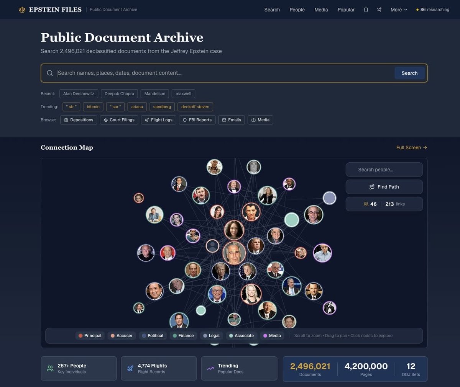Select recent search Deepak Chopra
Image resolution: width=460 pixels, height=387 pixels.
coord(119,94)
